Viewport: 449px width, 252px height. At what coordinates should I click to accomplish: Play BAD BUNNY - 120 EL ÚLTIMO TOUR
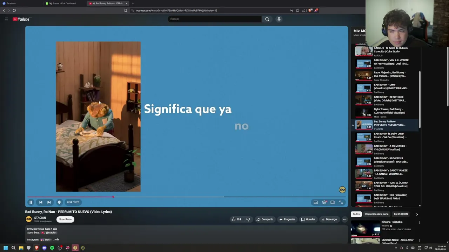tap(386, 186)
